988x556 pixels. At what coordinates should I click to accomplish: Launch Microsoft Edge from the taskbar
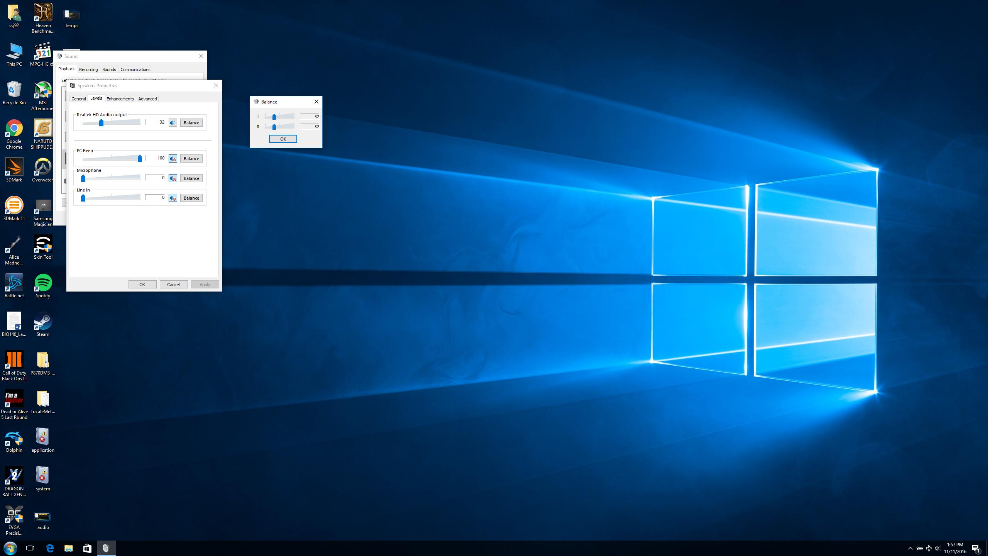tap(49, 548)
